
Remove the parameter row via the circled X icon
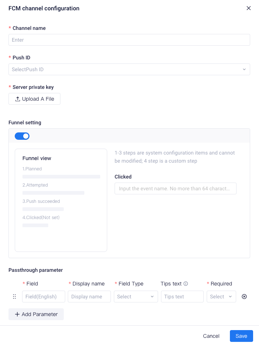[244, 296]
